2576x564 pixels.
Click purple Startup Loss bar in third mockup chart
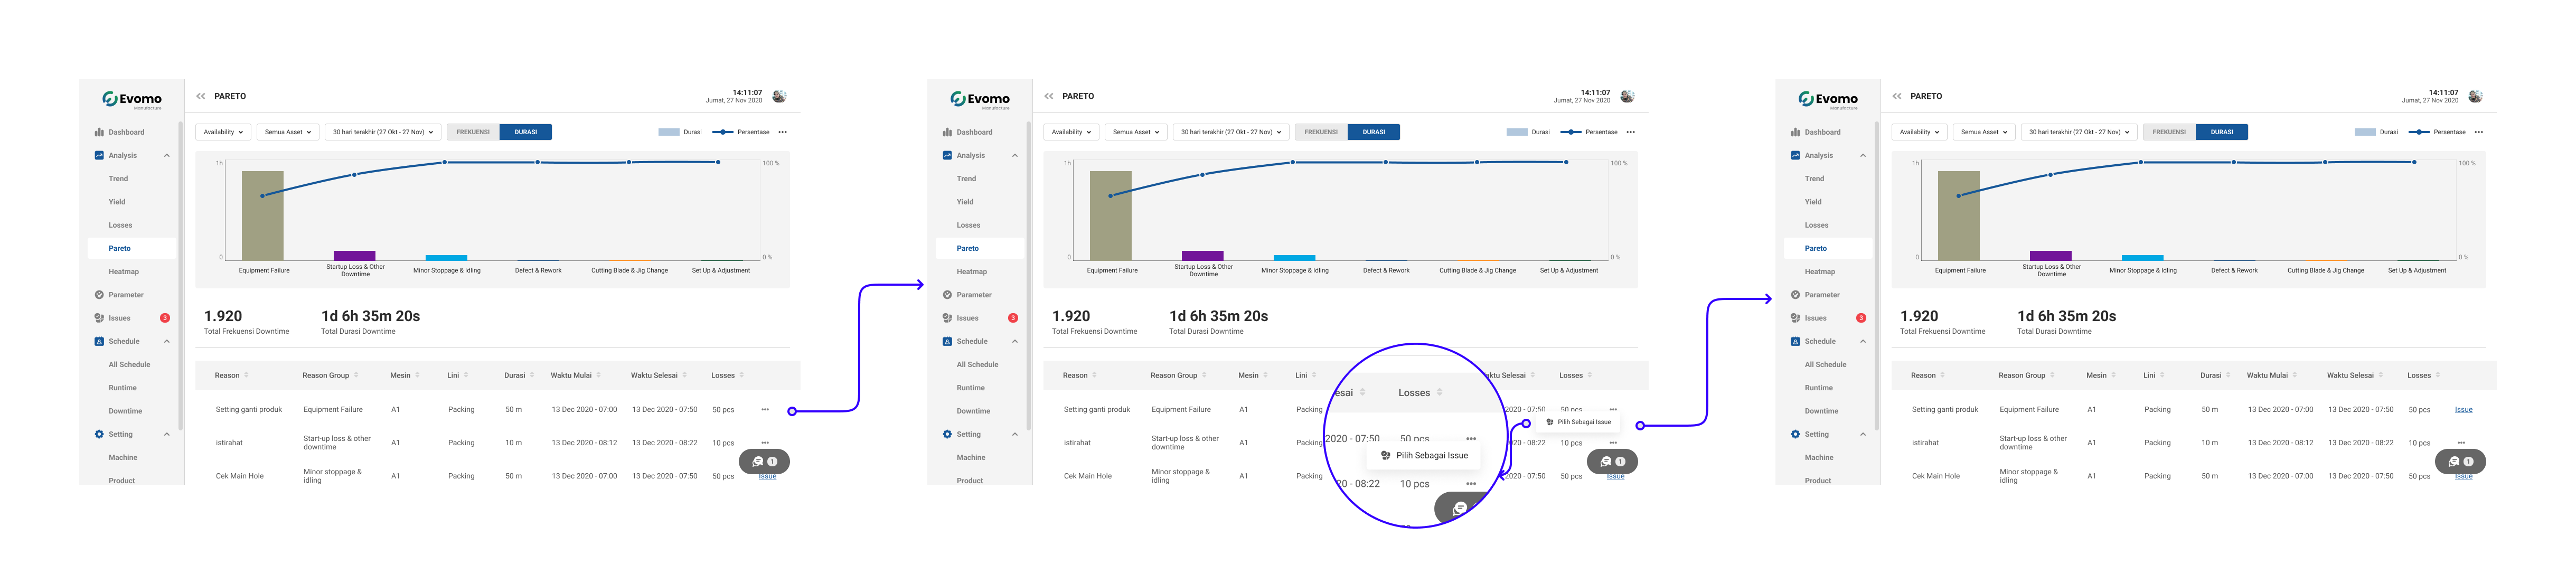[x=2050, y=255]
